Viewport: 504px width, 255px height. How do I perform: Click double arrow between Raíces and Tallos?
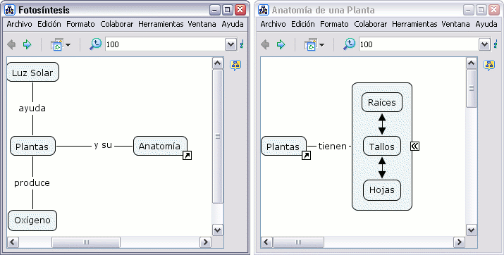coord(382,124)
